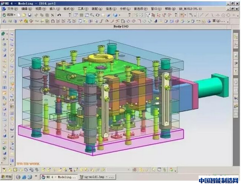Click the Undo arrow icon
The height and width of the screenshot is (188, 241).
coord(59,15)
